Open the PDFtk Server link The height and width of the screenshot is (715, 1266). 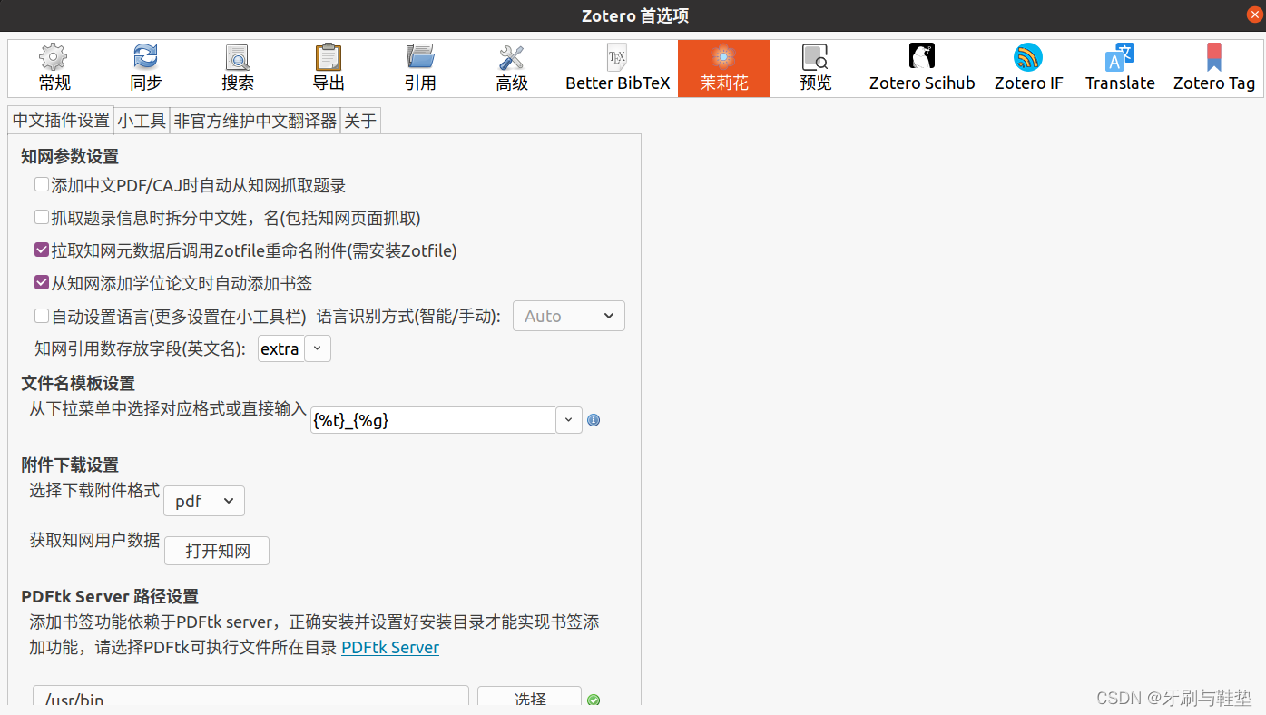tap(390, 648)
